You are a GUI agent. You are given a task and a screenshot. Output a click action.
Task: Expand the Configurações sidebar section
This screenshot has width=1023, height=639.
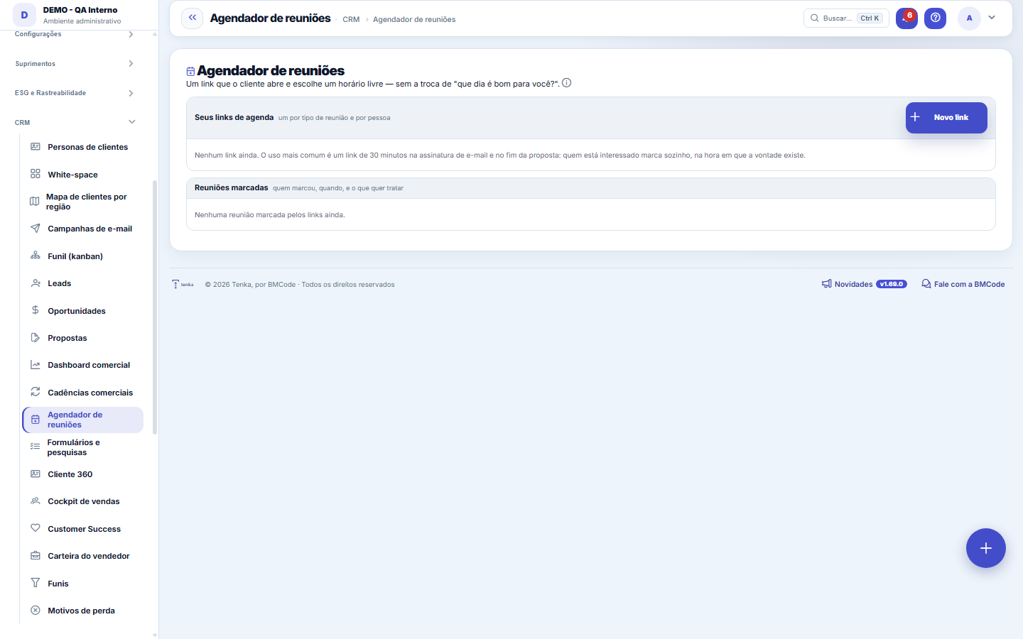[x=75, y=34]
